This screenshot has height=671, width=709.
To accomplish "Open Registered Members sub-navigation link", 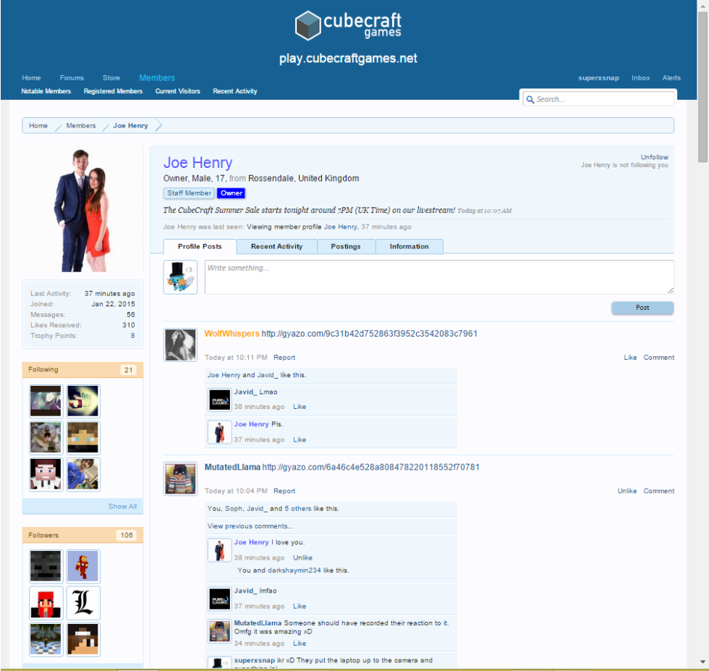I will [x=113, y=91].
